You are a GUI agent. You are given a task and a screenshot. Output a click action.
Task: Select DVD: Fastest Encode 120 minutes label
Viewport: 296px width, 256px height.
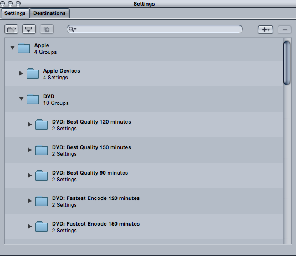(96, 198)
